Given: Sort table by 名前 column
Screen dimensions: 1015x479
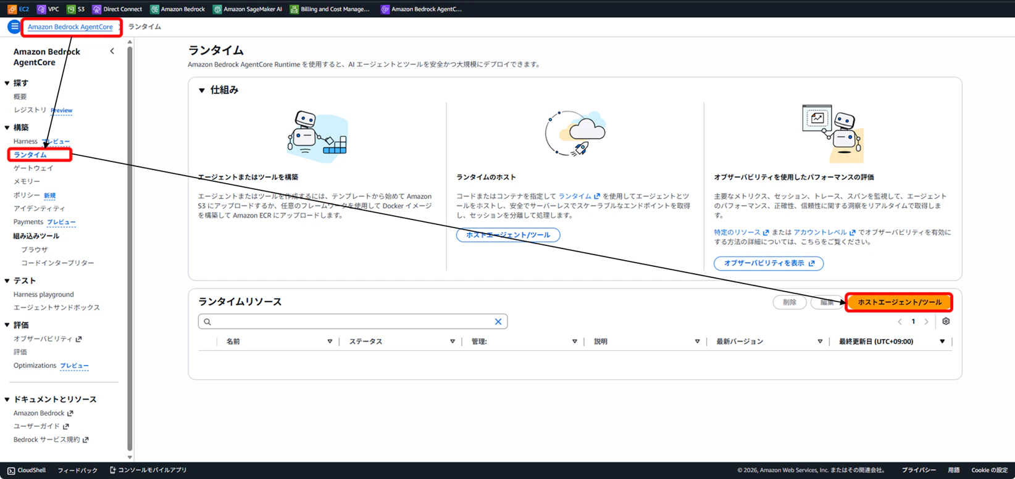Looking at the screenshot, I should (330, 342).
